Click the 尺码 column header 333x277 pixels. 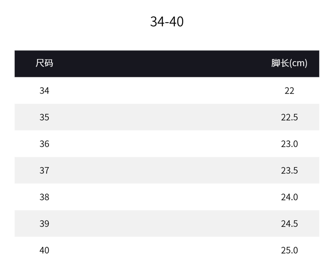tap(44, 63)
